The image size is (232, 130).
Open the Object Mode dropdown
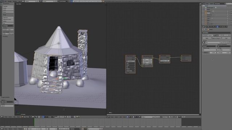pos(26,117)
